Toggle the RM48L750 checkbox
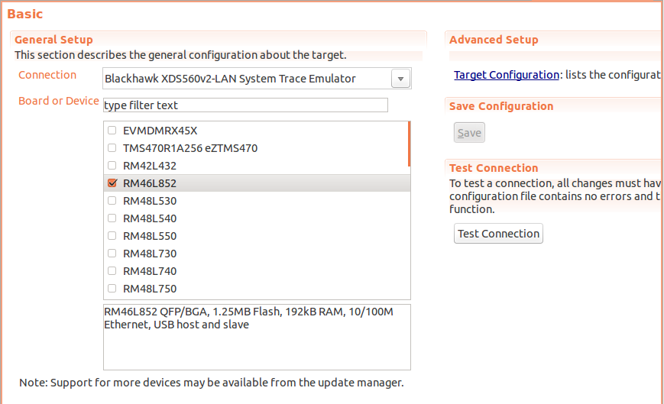 click(x=112, y=289)
